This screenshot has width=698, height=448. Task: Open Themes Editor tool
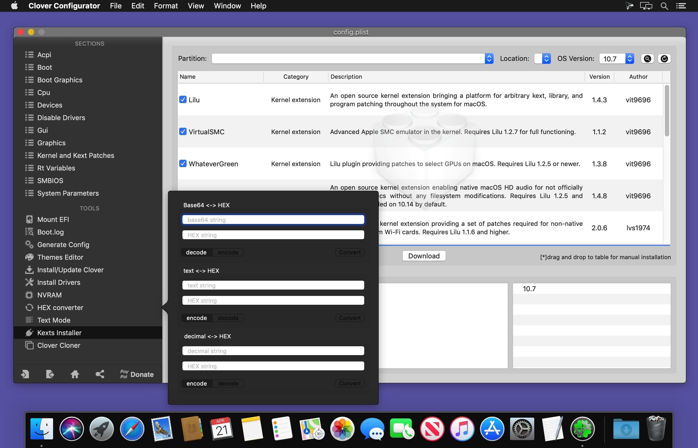click(x=60, y=258)
